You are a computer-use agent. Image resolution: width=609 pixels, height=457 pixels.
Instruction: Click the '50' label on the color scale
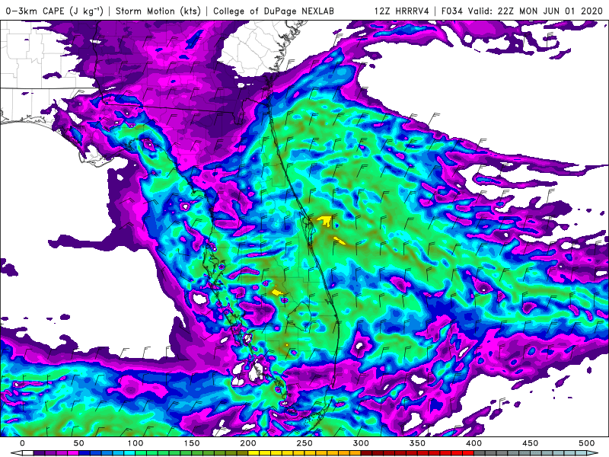pyautogui.click(x=78, y=443)
